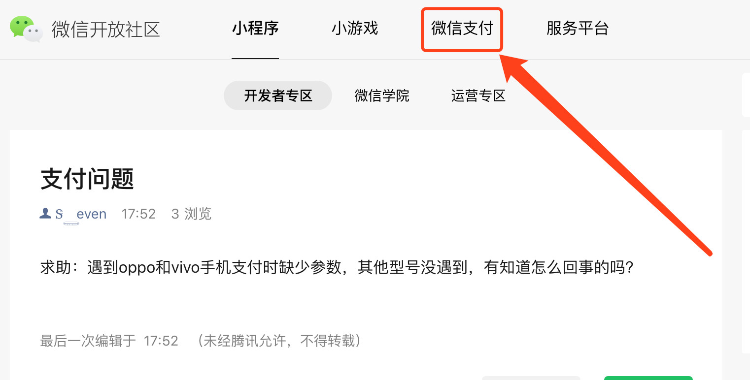
Task: Open the author profile S even
Action: point(81,214)
